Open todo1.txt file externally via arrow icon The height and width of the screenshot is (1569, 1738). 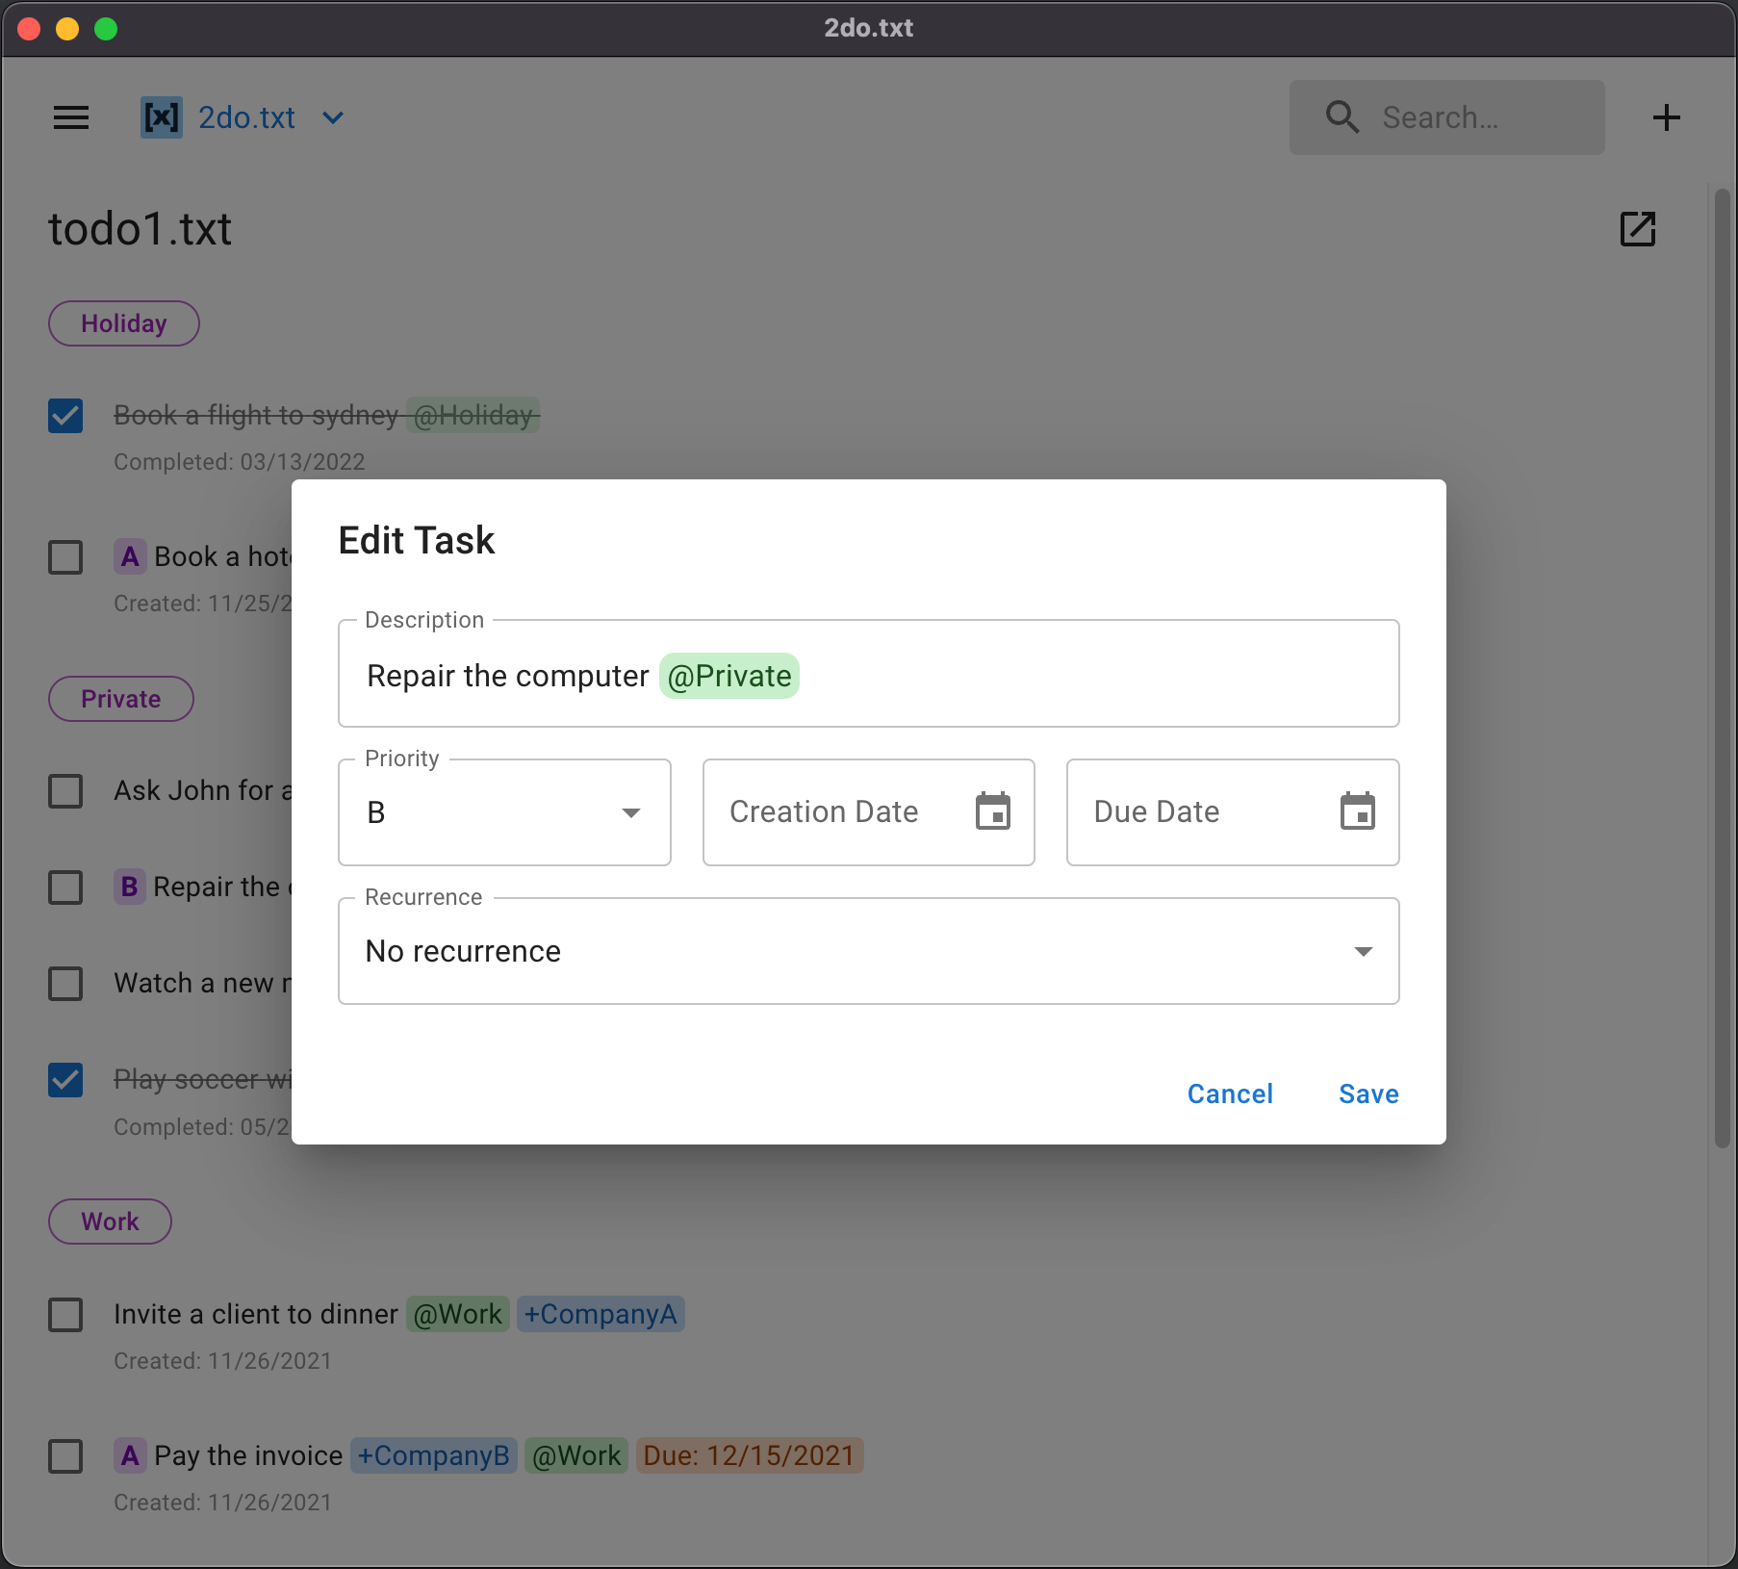pyautogui.click(x=1637, y=229)
